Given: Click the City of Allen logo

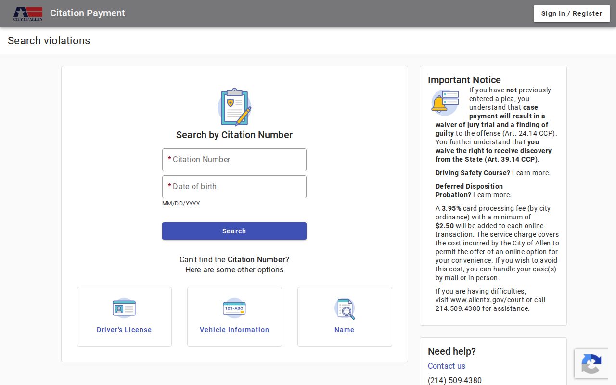Looking at the screenshot, I should 28,13.
